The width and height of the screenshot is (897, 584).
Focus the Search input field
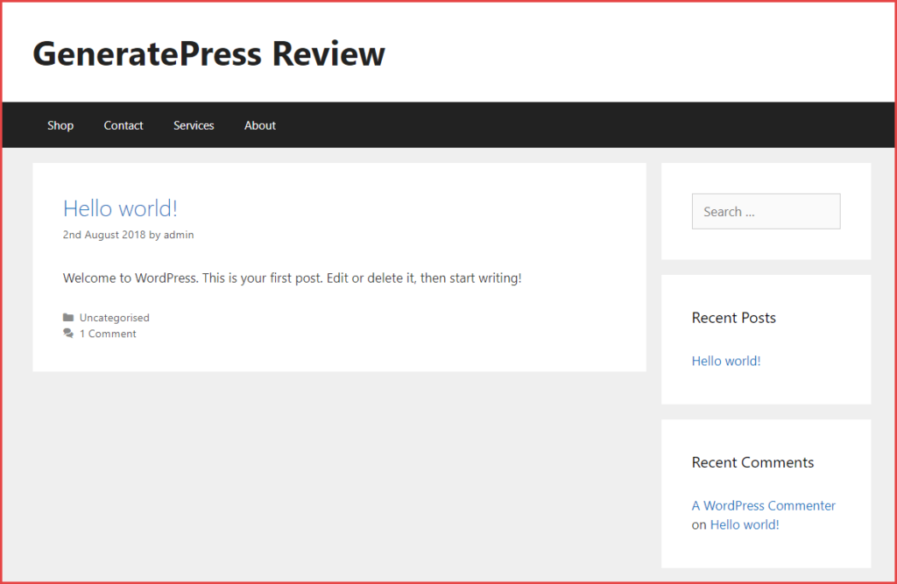click(x=766, y=212)
